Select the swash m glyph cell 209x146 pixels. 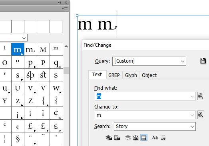point(30,49)
